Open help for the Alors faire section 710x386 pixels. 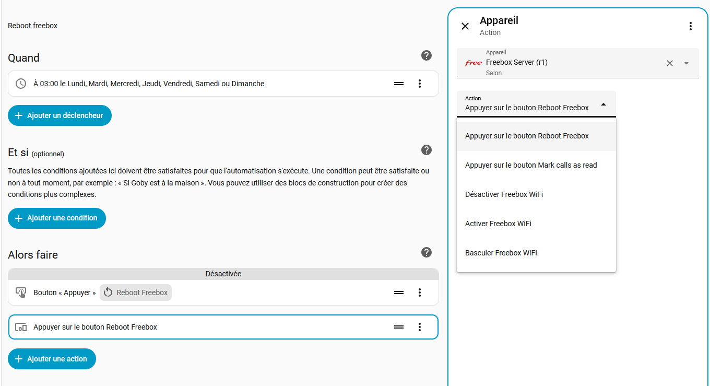pyautogui.click(x=427, y=252)
